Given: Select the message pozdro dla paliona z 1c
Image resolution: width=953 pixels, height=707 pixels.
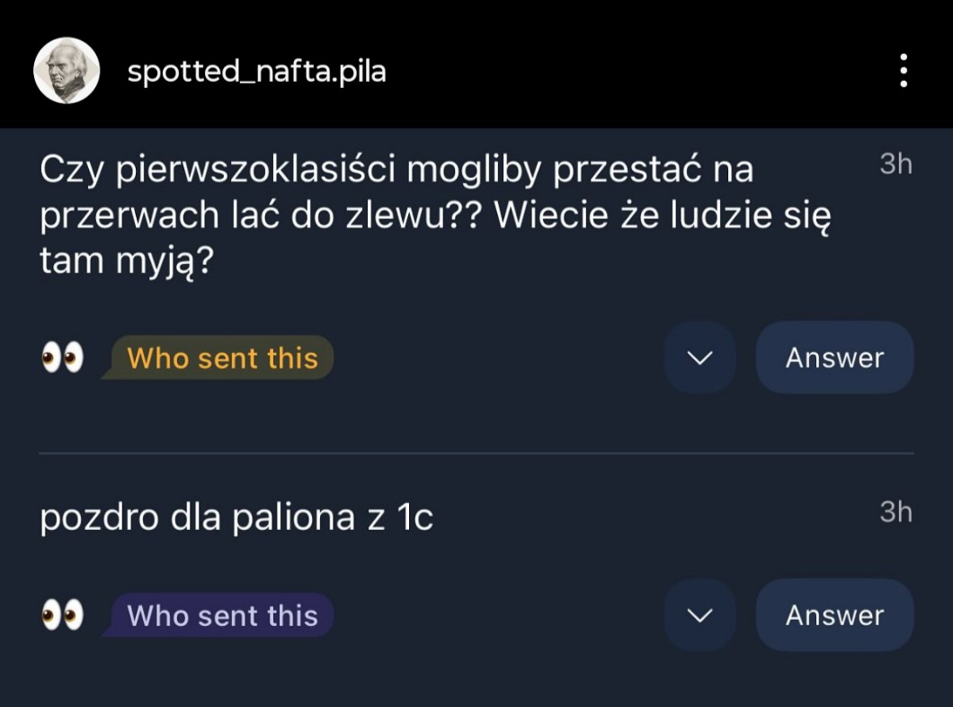Looking at the screenshot, I should [x=236, y=518].
